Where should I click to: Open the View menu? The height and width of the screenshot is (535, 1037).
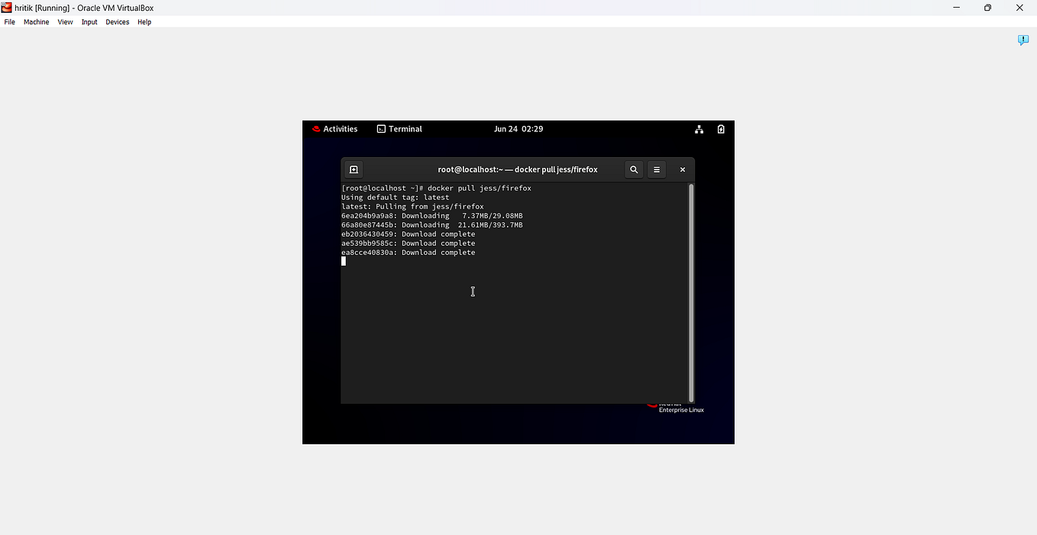click(65, 21)
